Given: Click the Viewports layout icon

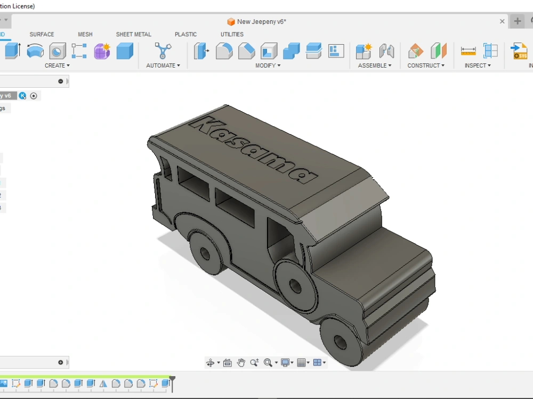Looking at the screenshot, I should coord(317,363).
